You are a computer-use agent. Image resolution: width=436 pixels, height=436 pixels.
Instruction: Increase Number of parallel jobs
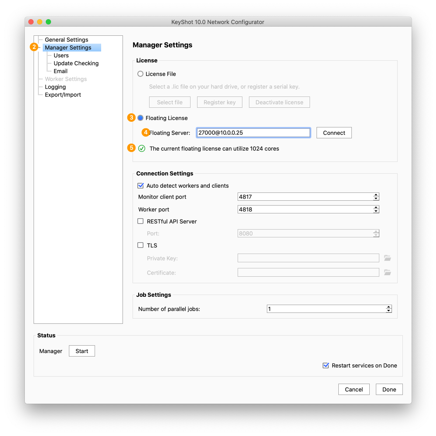pyautogui.click(x=388, y=307)
